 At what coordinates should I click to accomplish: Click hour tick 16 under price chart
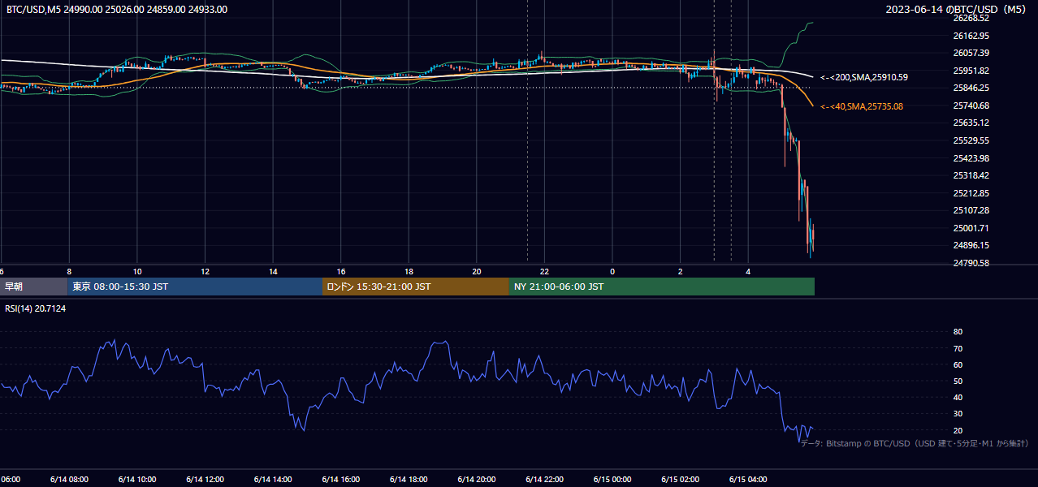coord(341,272)
